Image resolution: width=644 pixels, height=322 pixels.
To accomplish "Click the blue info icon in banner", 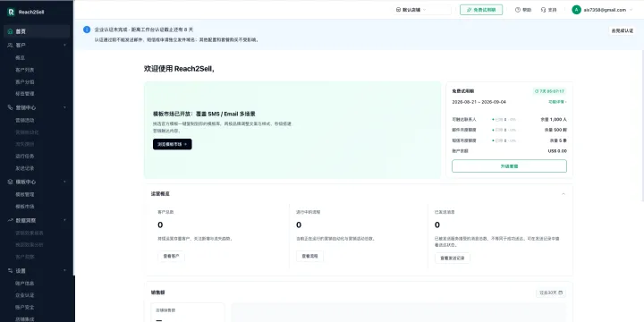I will tap(87, 30).
